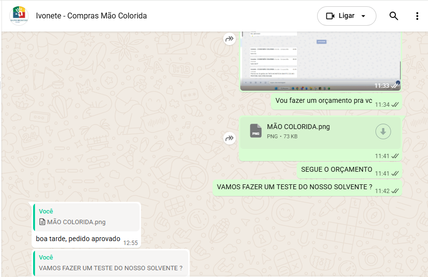Click the 'Vou fazer um orçamento pra vc' message
428x277 pixels.
click(x=323, y=101)
